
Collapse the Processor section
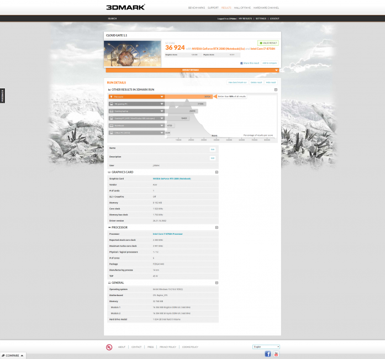coord(217,228)
